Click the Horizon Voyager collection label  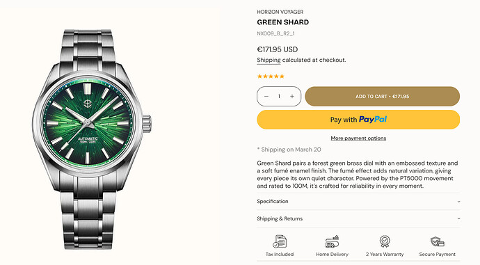[280, 12]
